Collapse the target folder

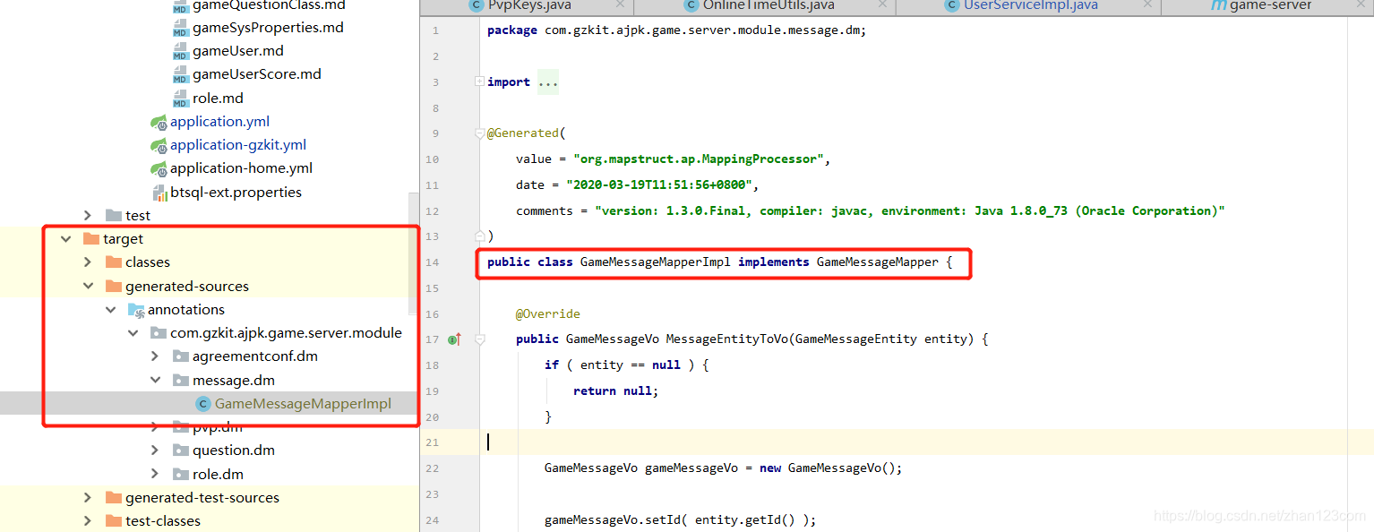point(64,239)
